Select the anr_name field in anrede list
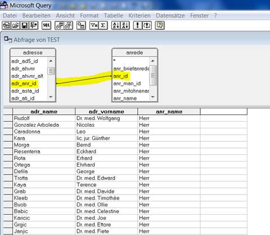Image resolution: width=270 pixels, height=235 pixels. click(x=125, y=98)
